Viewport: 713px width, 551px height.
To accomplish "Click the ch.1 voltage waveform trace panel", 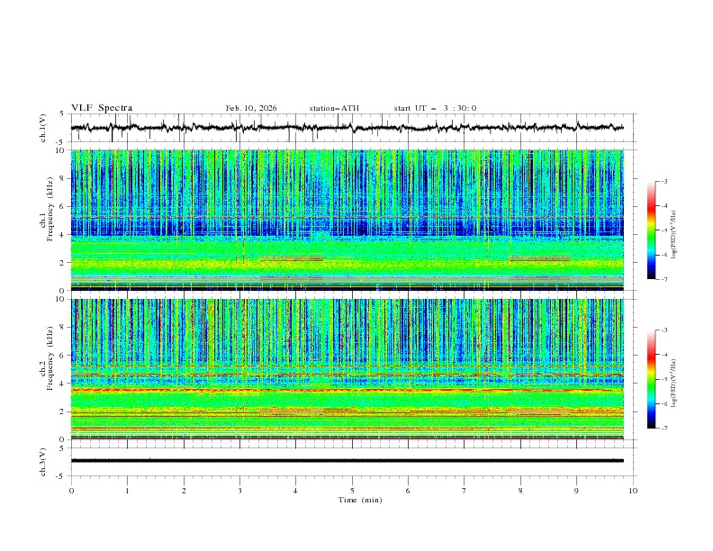I will click(351, 128).
